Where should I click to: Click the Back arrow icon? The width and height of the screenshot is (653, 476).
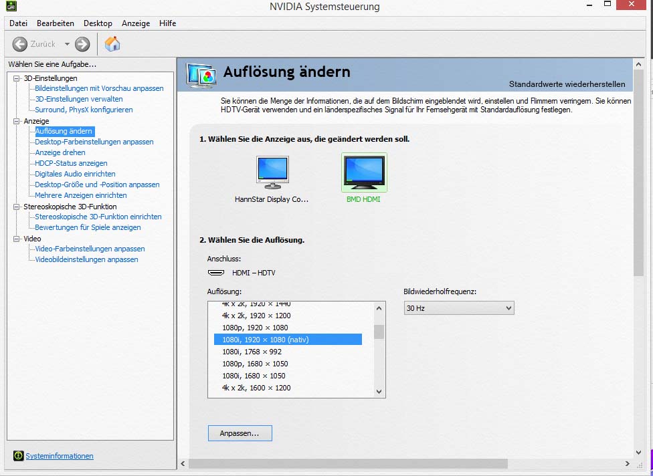tap(19, 44)
